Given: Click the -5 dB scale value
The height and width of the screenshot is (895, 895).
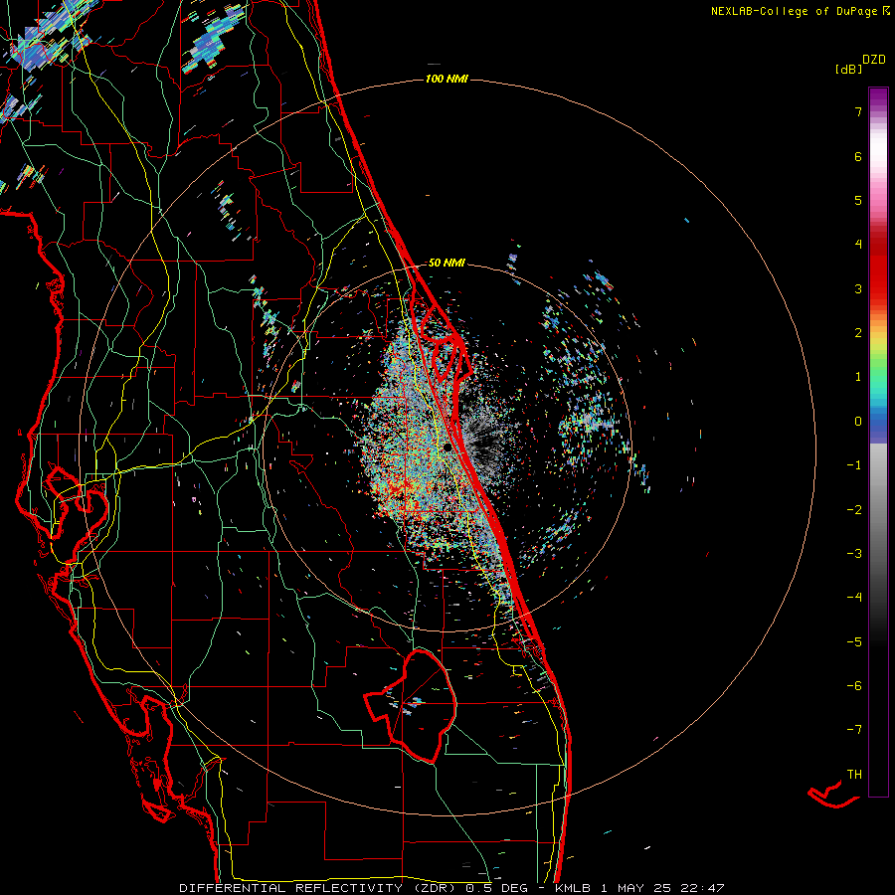Looking at the screenshot, I should pos(854,641).
